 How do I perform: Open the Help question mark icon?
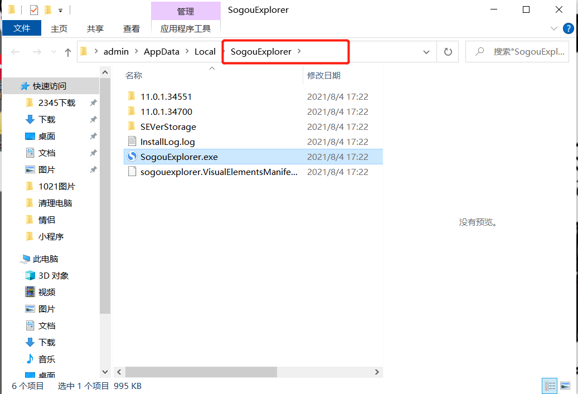point(568,28)
